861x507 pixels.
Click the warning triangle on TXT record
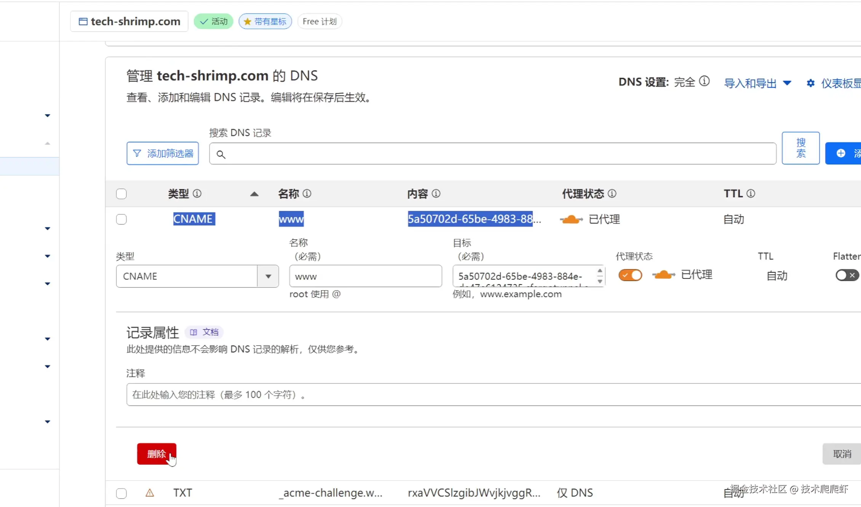(x=150, y=493)
